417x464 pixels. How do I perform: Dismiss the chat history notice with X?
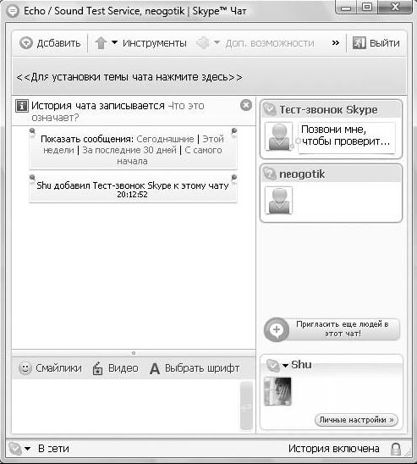tap(246, 105)
